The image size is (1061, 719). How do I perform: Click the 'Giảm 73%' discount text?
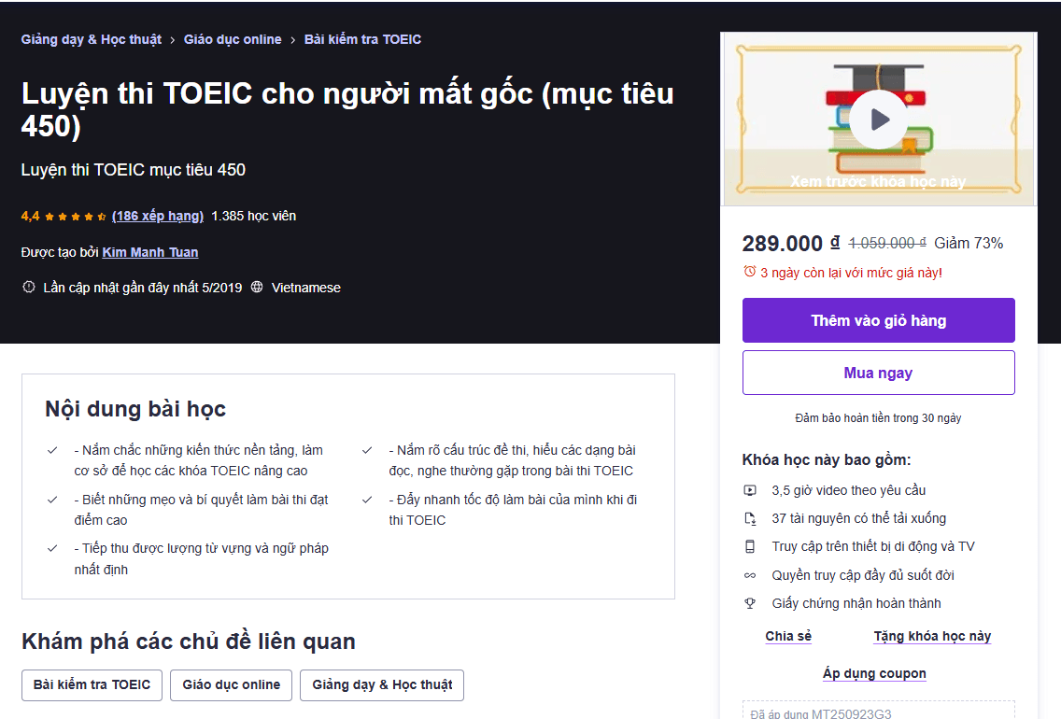click(969, 243)
